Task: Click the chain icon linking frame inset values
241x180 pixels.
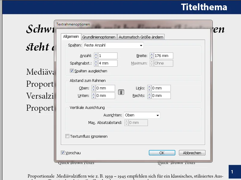Action: click(x=121, y=92)
